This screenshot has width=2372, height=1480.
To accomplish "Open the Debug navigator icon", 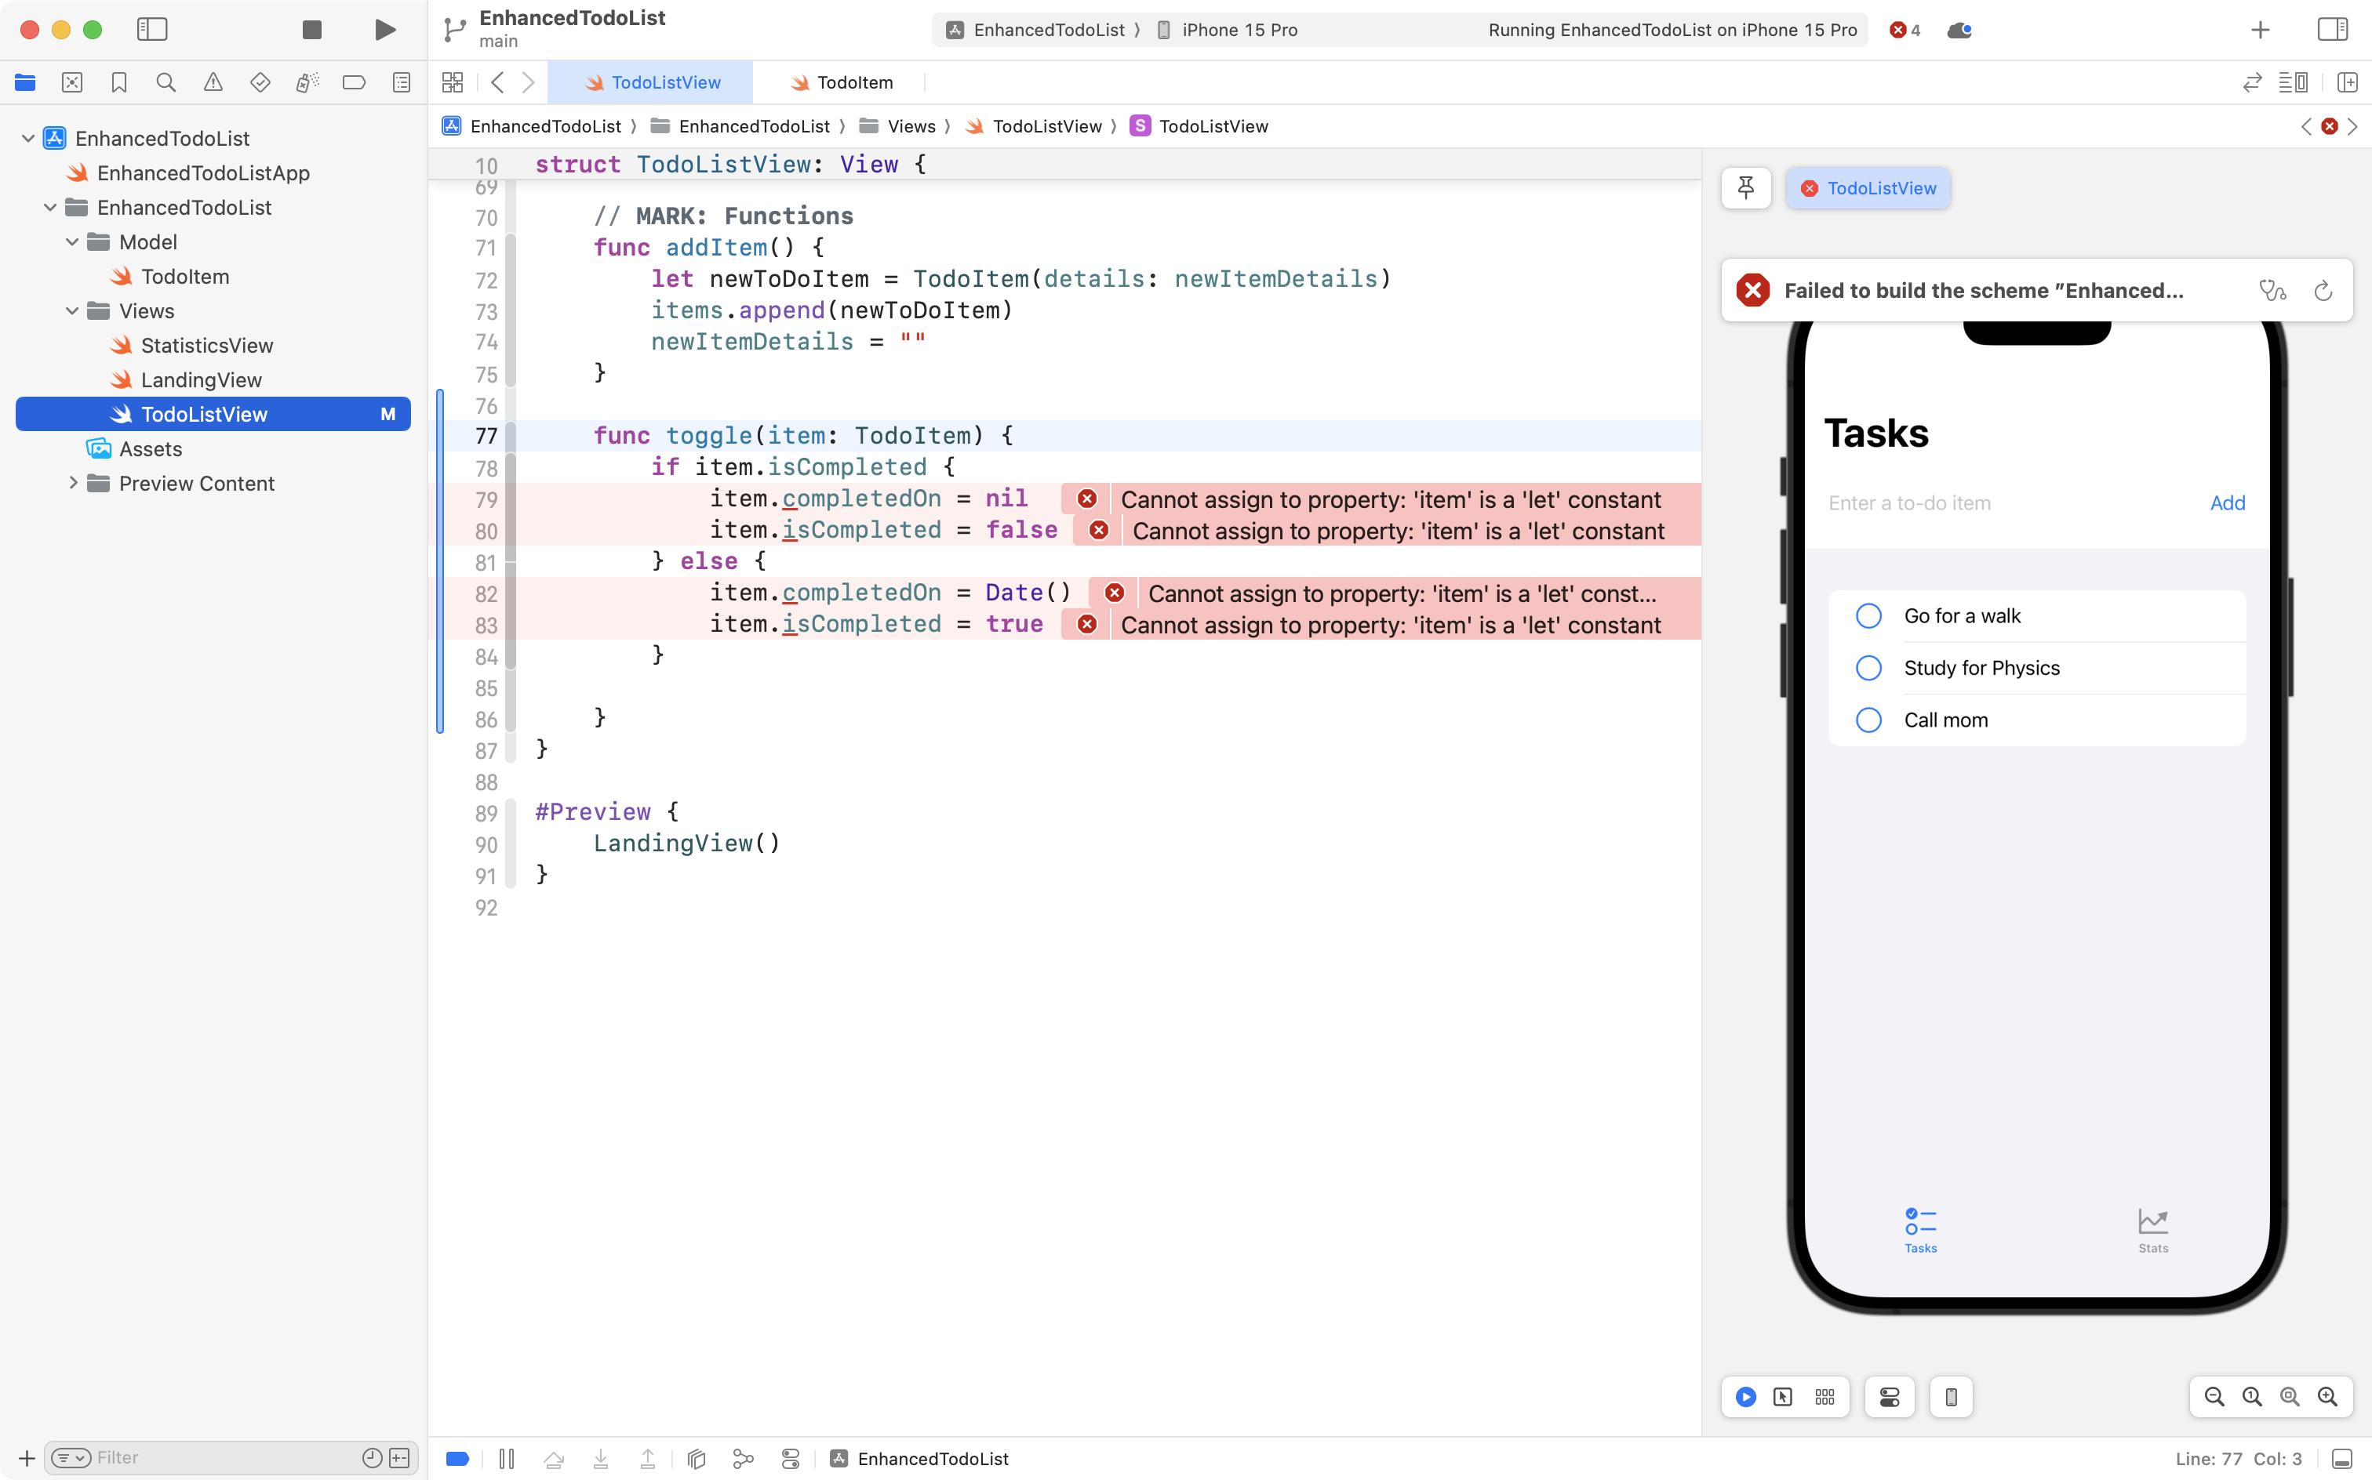I will (307, 82).
